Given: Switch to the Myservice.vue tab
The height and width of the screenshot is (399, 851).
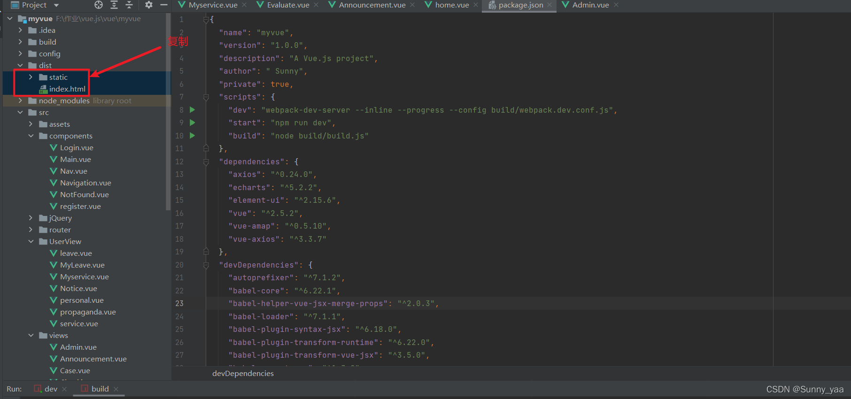Looking at the screenshot, I should coord(213,5).
